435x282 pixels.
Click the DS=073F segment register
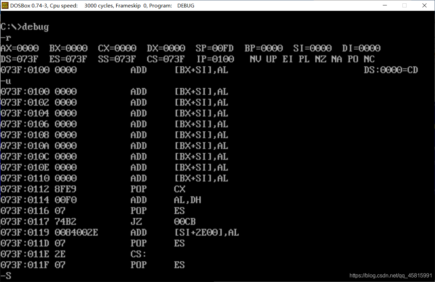click(19, 59)
